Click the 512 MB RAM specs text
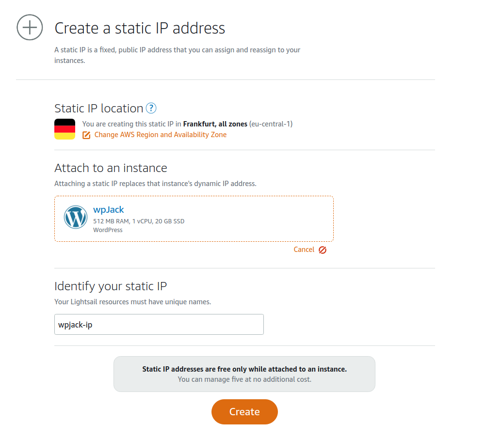The width and height of the screenshot is (486, 438). pos(139,221)
